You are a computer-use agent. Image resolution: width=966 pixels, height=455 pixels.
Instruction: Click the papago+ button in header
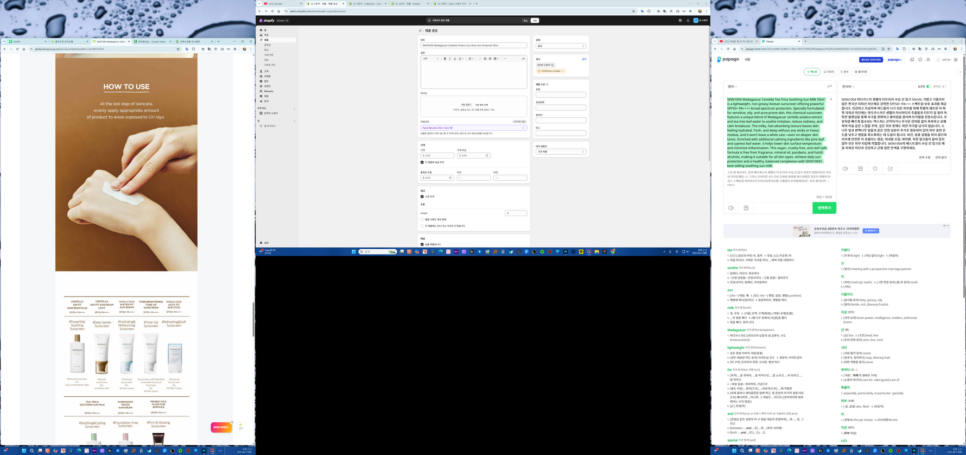click(894, 60)
